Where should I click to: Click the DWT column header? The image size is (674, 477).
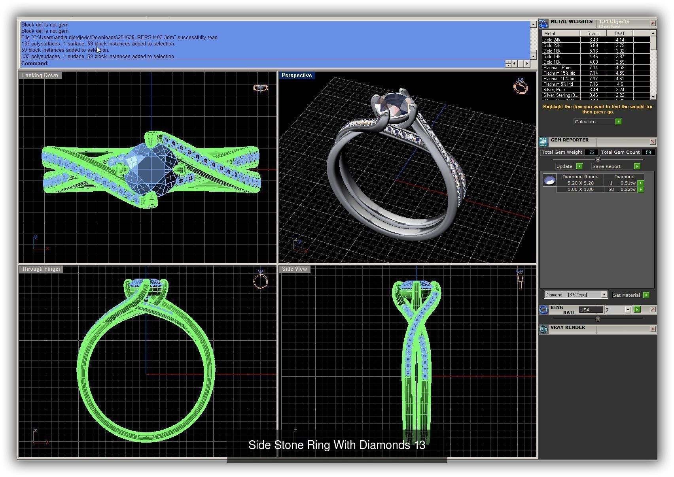[620, 34]
